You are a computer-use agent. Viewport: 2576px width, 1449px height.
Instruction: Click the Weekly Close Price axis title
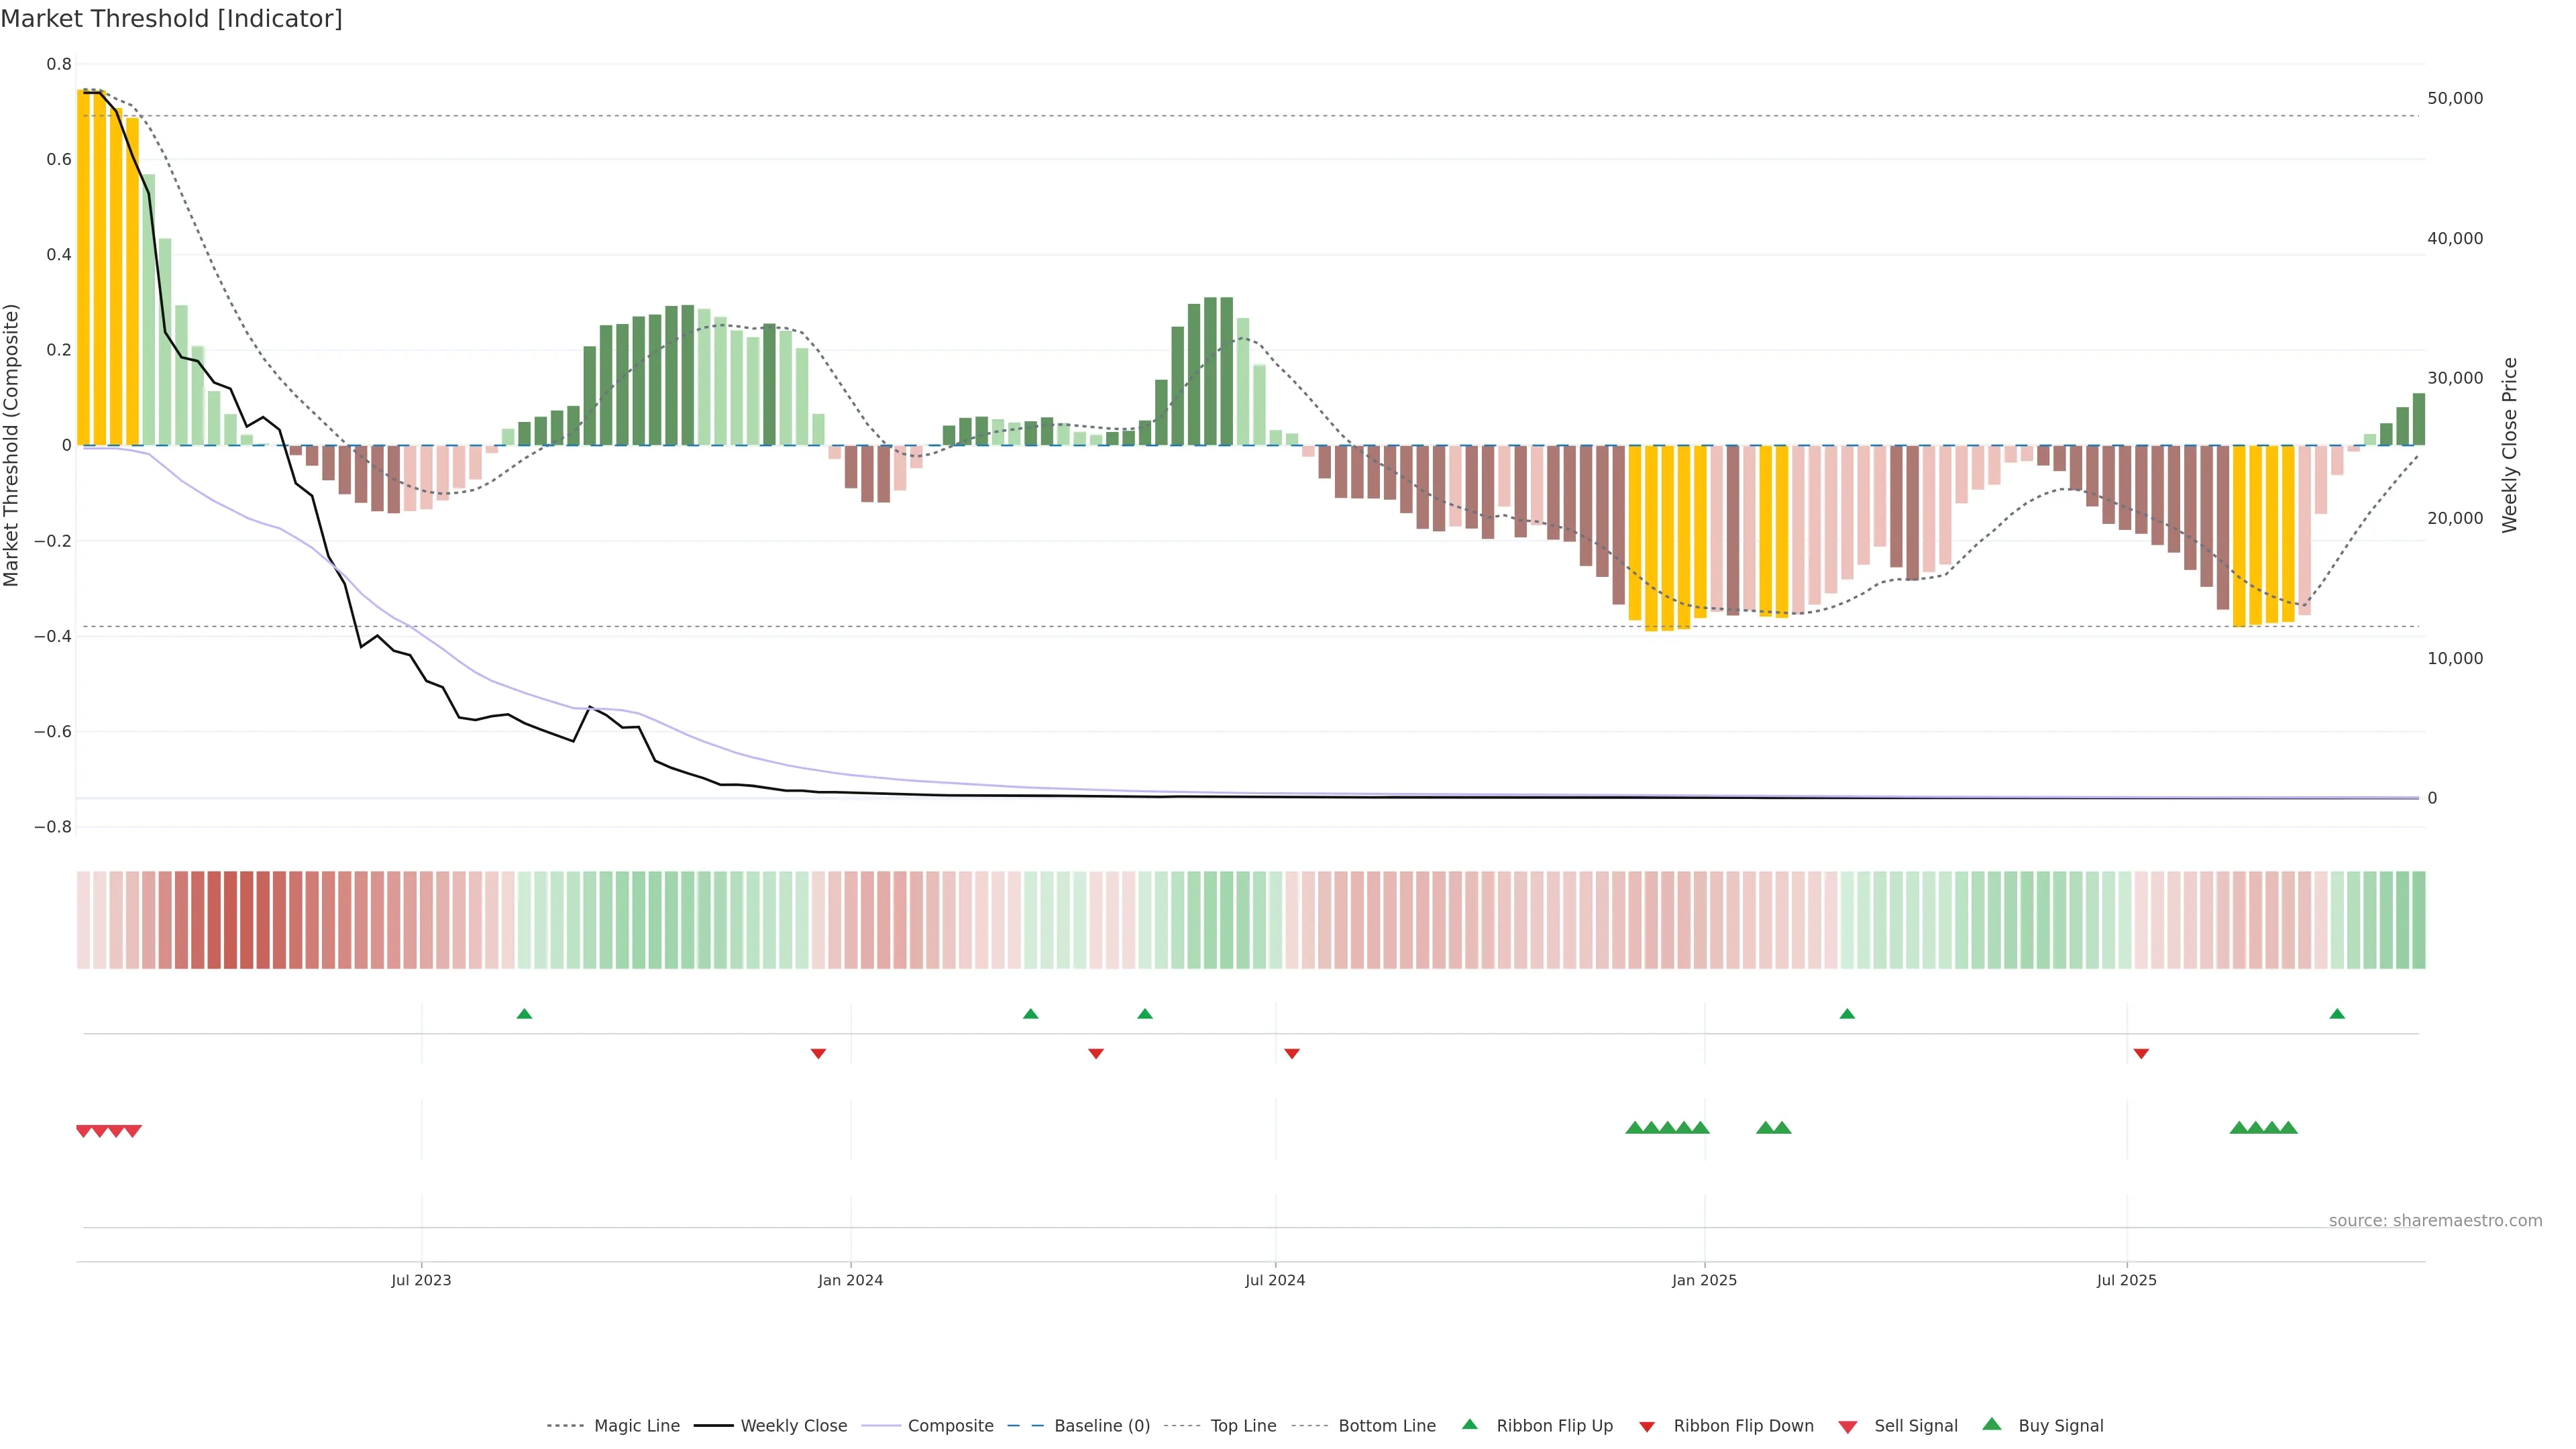[2510, 445]
